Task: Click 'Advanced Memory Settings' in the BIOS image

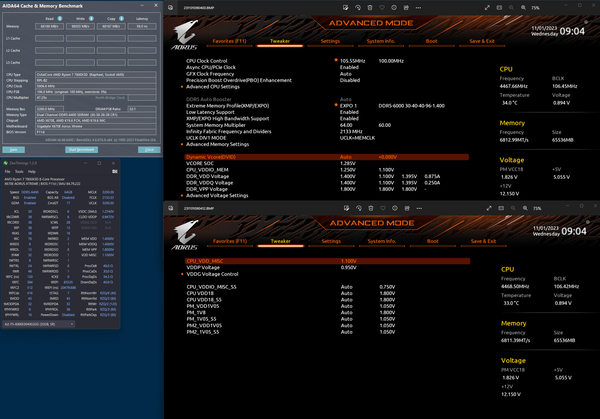Action: (218, 144)
